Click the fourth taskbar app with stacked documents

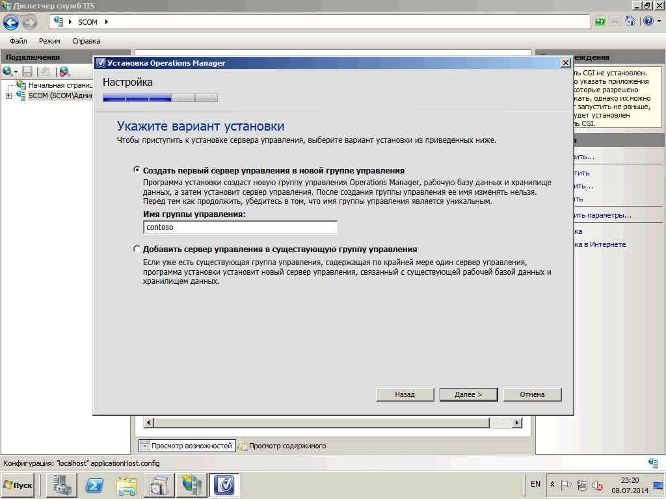tap(159, 485)
